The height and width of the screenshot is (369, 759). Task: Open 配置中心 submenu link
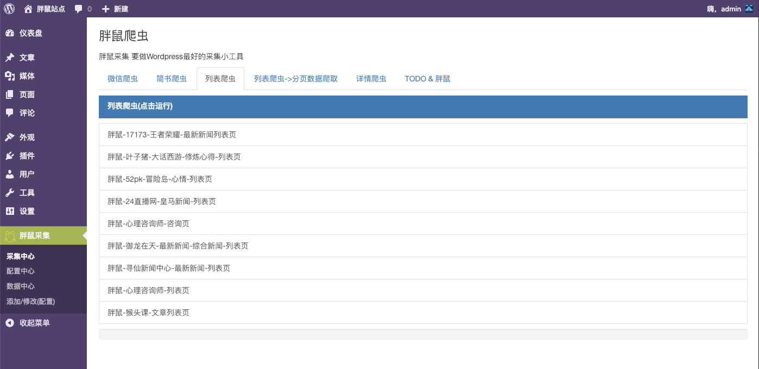21,271
